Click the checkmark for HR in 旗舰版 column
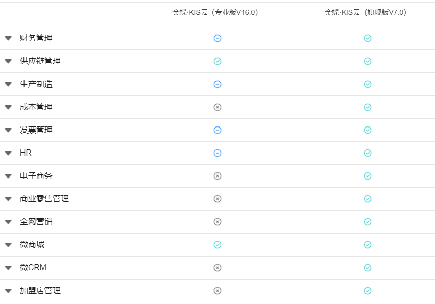Viewport: 435px width, 304px height. (368, 153)
